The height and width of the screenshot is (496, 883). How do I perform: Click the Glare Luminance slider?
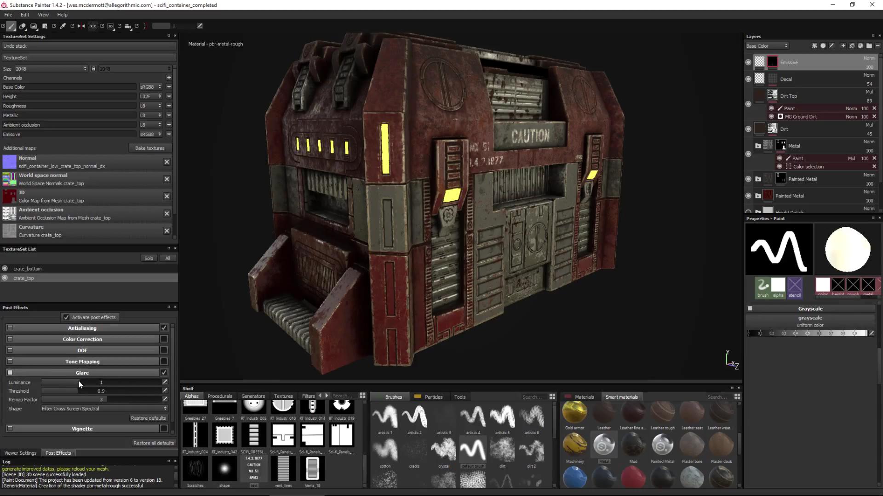coord(101,382)
